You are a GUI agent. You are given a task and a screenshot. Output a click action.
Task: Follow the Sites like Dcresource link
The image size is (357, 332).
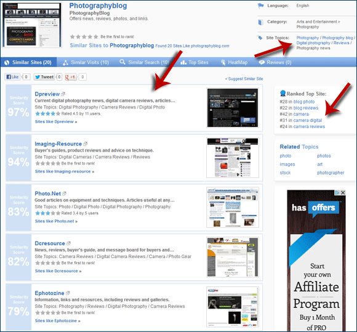coord(58,271)
